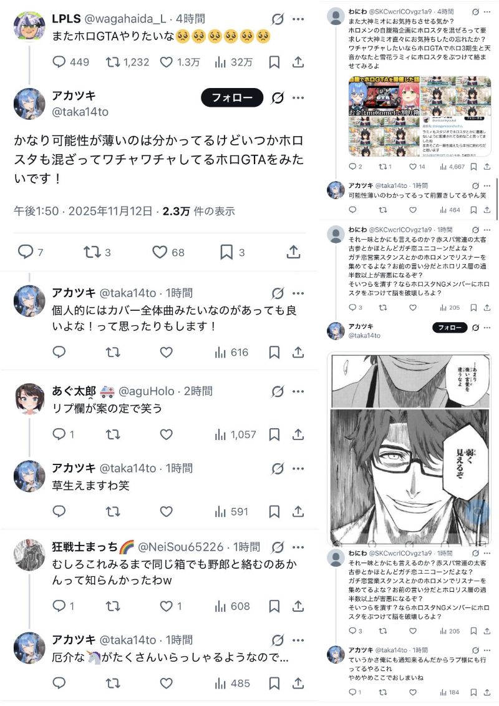This screenshot has width=499, height=706.
Task: Open more options on アカツキ's main tweet
Action: click(x=298, y=97)
